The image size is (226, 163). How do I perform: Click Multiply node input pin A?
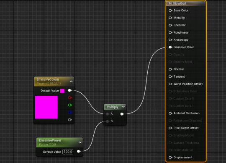tap(108, 114)
